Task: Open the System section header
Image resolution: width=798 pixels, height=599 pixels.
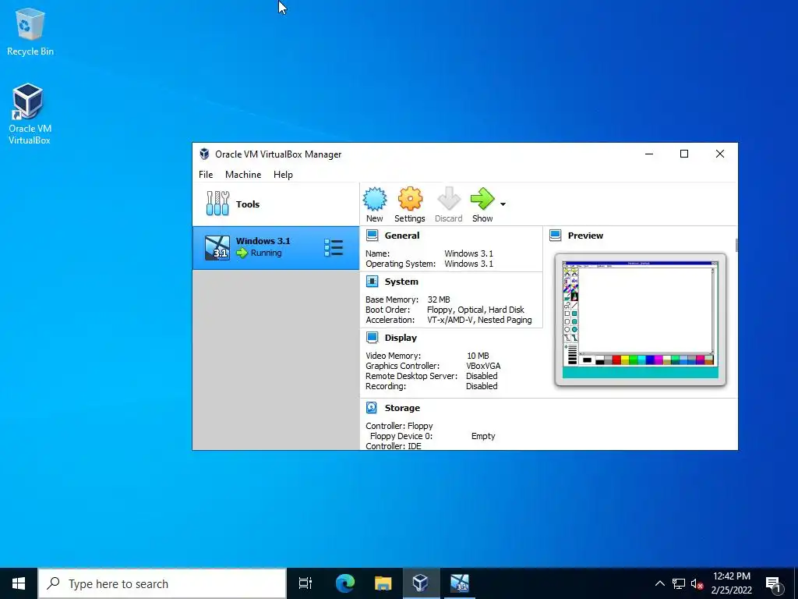Action: 401,282
